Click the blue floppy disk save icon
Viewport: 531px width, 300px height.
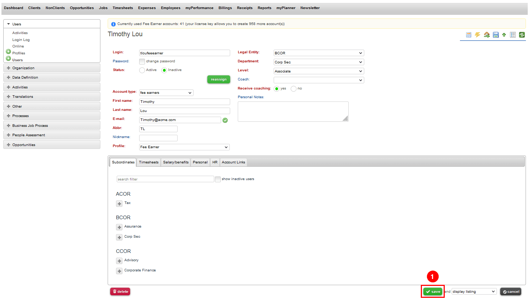click(496, 35)
